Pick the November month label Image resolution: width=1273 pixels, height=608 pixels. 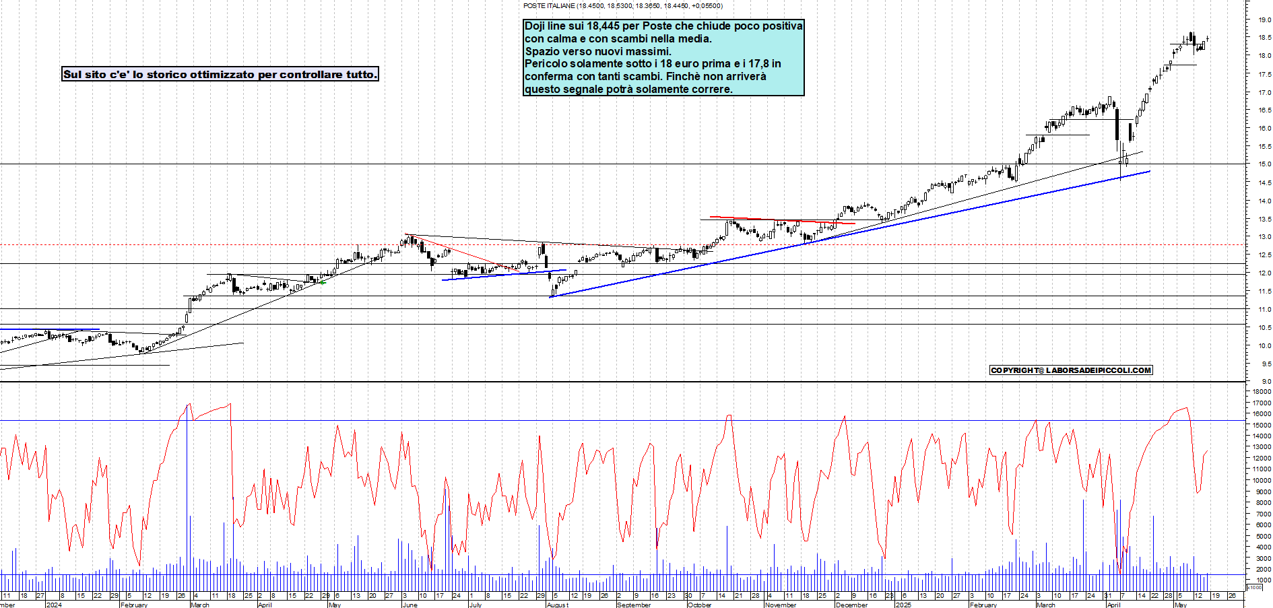coord(781,605)
